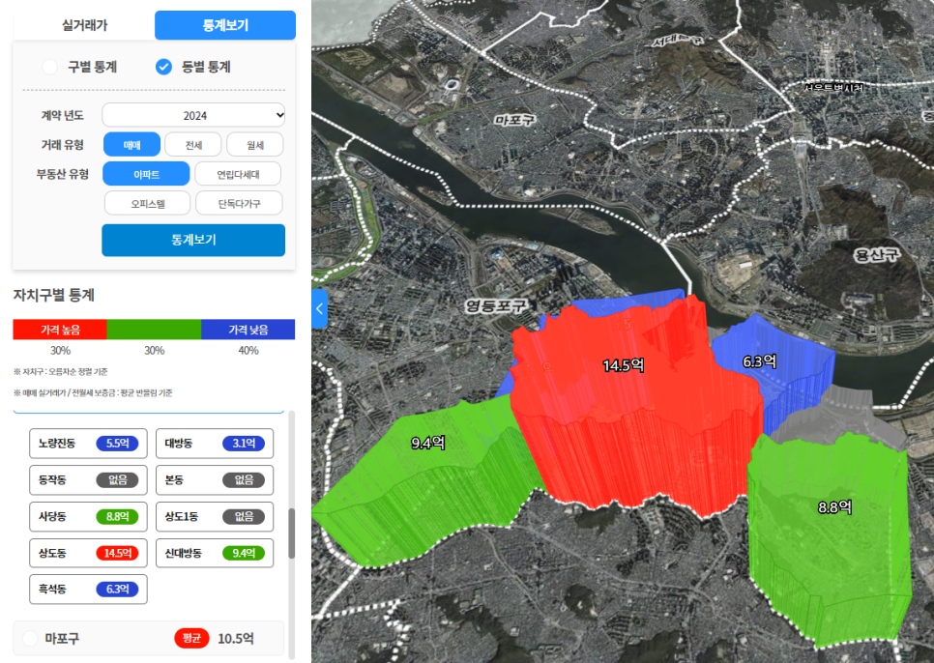Select the 상도동 14.5억 card
The height and width of the screenshot is (663, 934).
click(88, 553)
